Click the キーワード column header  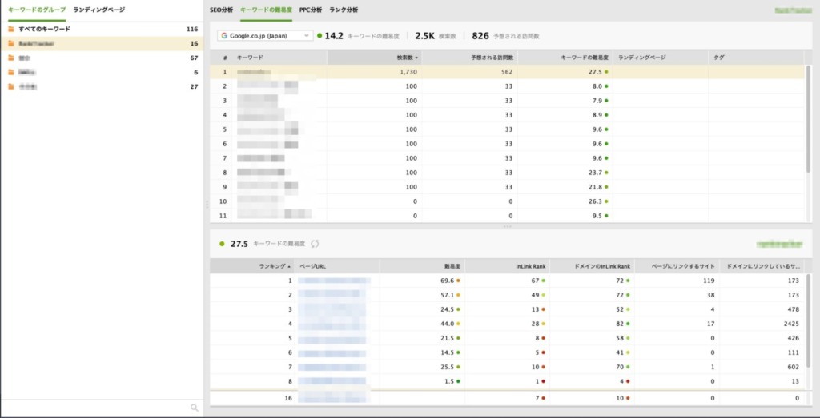(279, 58)
